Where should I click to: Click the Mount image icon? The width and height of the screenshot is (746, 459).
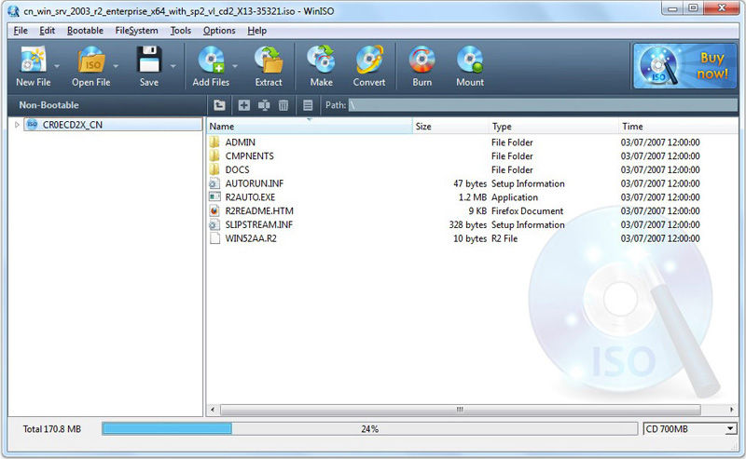pyautogui.click(x=470, y=60)
